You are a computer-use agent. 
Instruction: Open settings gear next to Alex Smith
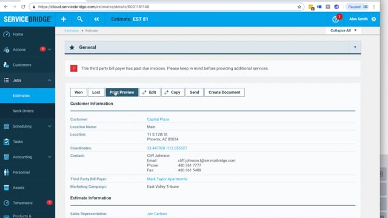pos(373,19)
